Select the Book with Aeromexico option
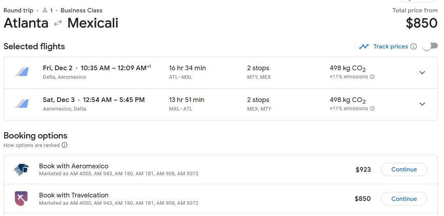Viewport: 444px width, 216px height. pyautogui.click(x=74, y=166)
